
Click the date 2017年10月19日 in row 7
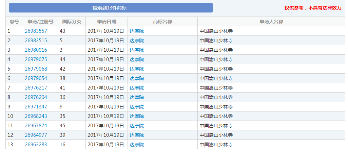click(x=105, y=88)
